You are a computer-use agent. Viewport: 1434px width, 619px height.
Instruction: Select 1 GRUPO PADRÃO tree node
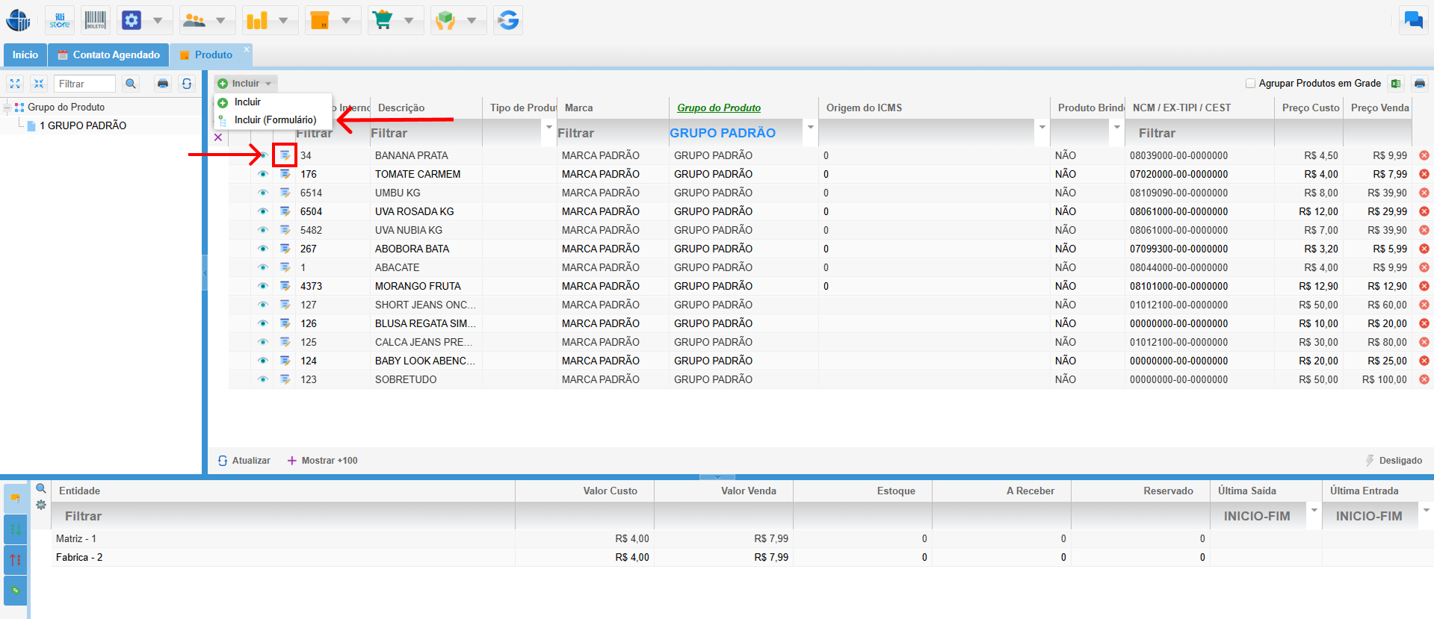[82, 125]
